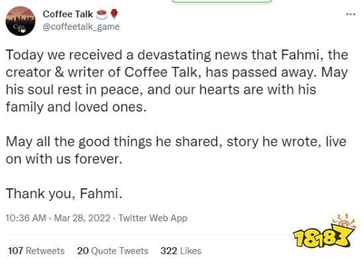Open the 10:36 AM timestamp link
This screenshot has height=259, width=364.
click(x=26, y=218)
